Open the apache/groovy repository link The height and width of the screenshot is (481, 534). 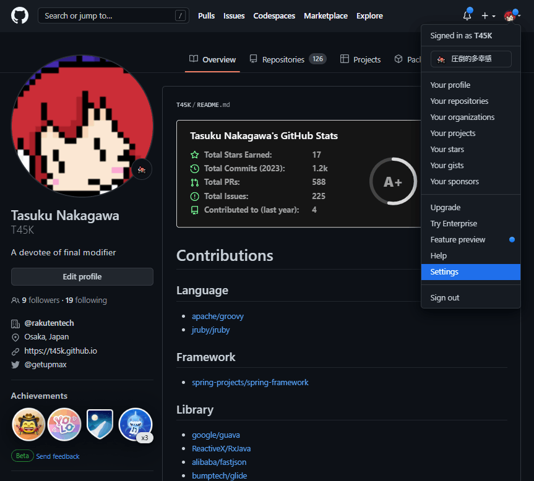(x=218, y=316)
